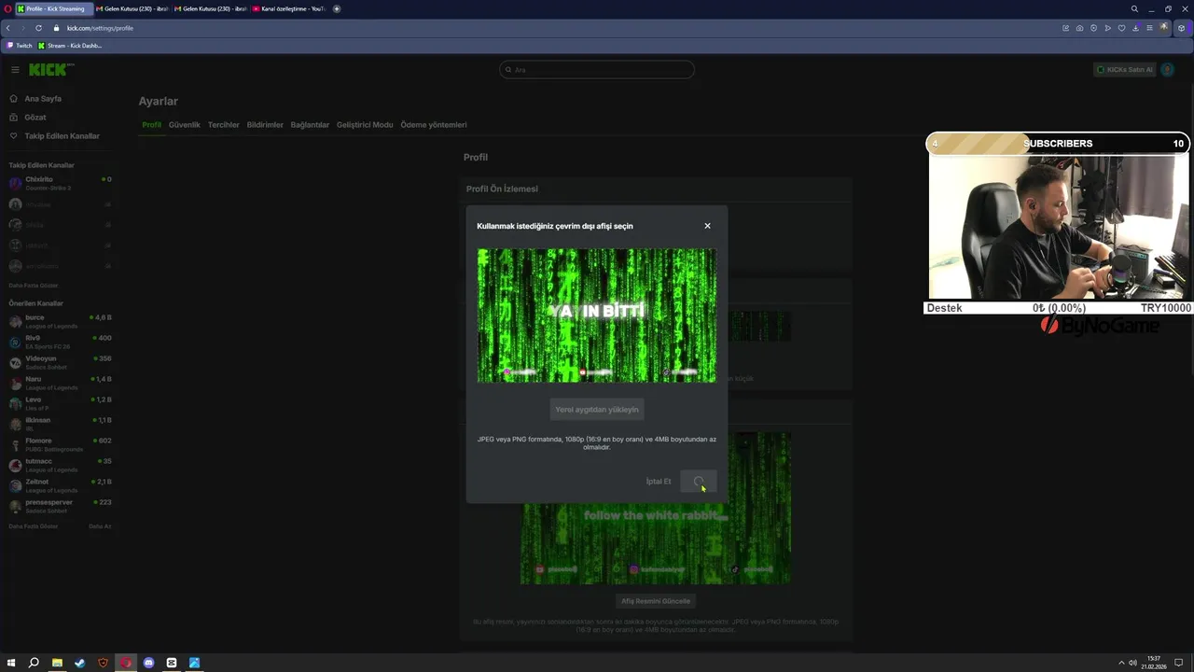Go to Ana Sayfa in sidebar
The image size is (1194, 672).
coord(43,99)
